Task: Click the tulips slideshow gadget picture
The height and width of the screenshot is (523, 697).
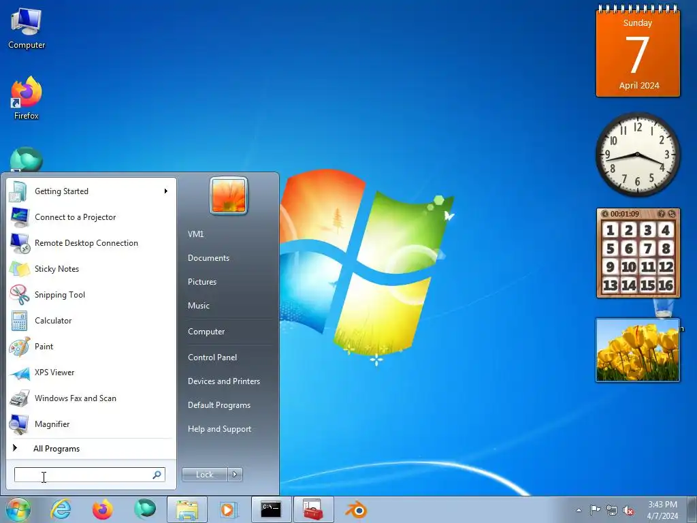Action: pos(638,350)
